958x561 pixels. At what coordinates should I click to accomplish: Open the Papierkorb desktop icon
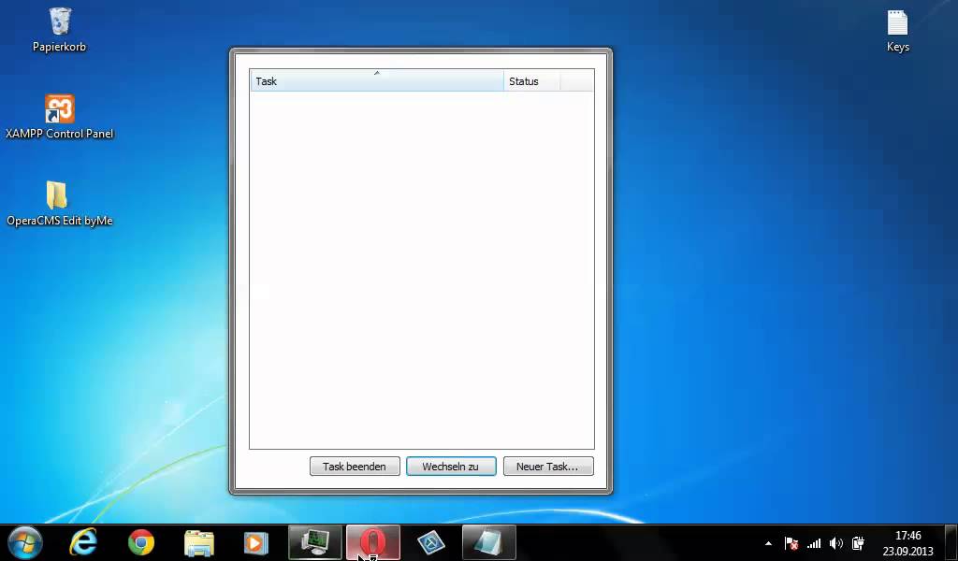click(x=59, y=30)
